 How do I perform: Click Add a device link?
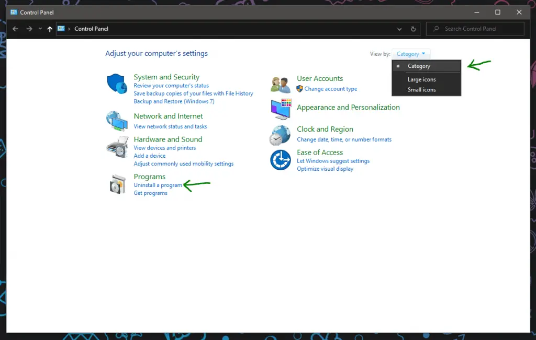[x=150, y=156]
